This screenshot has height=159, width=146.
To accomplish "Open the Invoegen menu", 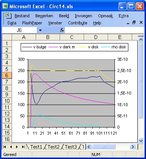I will pos(83,16).
